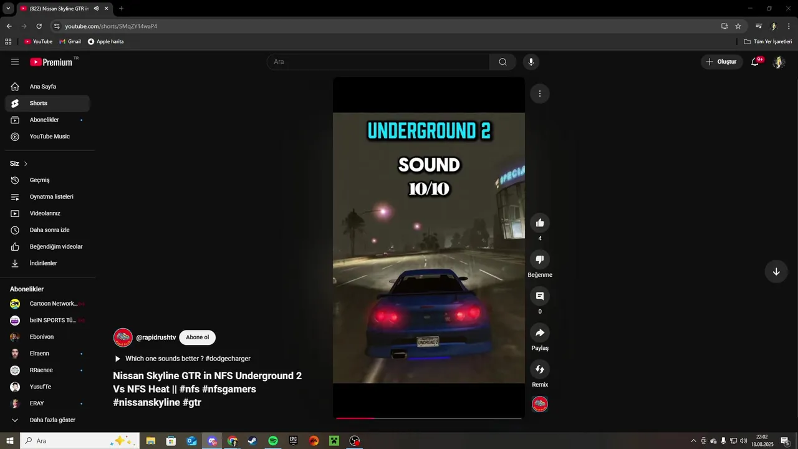Click the search magnifier button

coord(502,62)
